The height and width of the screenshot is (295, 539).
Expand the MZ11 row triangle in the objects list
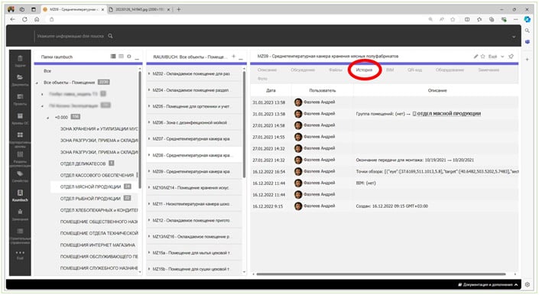[x=149, y=203]
